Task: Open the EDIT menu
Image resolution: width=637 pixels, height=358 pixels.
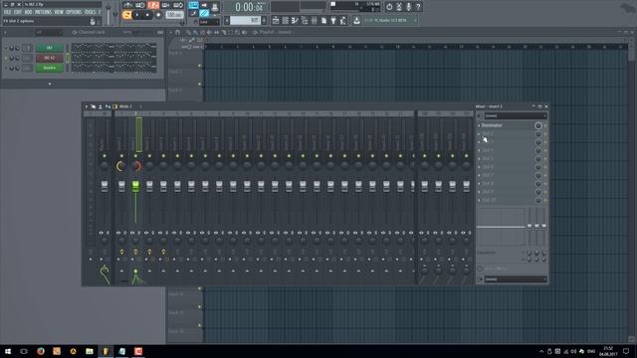Action: [x=18, y=12]
